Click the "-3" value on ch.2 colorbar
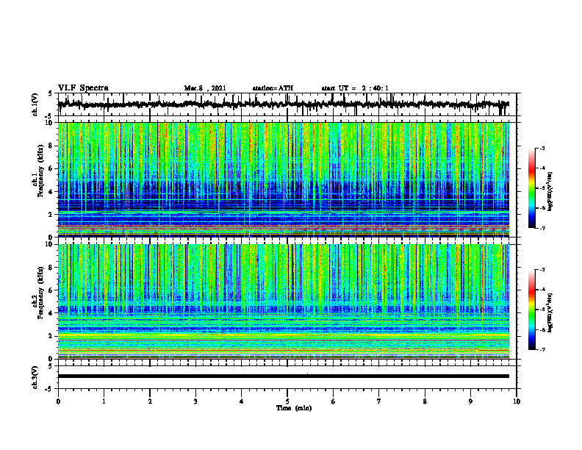 click(x=542, y=270)
